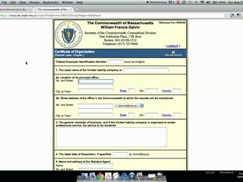Open a new browser tab
The image size is (243, 182).
pos(77,10)
